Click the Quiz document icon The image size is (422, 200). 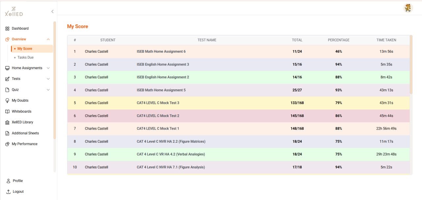(7, 90)
